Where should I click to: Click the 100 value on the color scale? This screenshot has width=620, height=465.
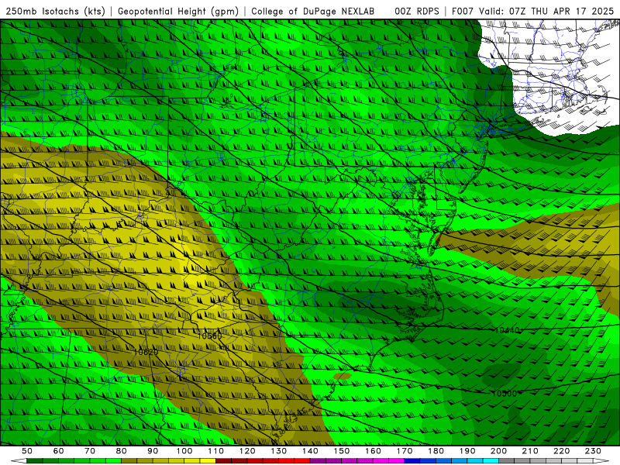(184, 451)
